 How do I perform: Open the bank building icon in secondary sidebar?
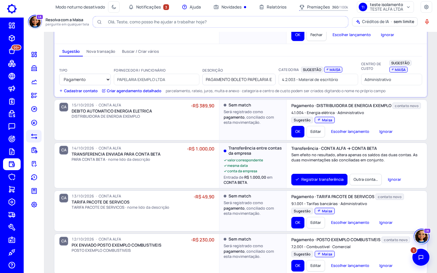click(x=34, y=68)
